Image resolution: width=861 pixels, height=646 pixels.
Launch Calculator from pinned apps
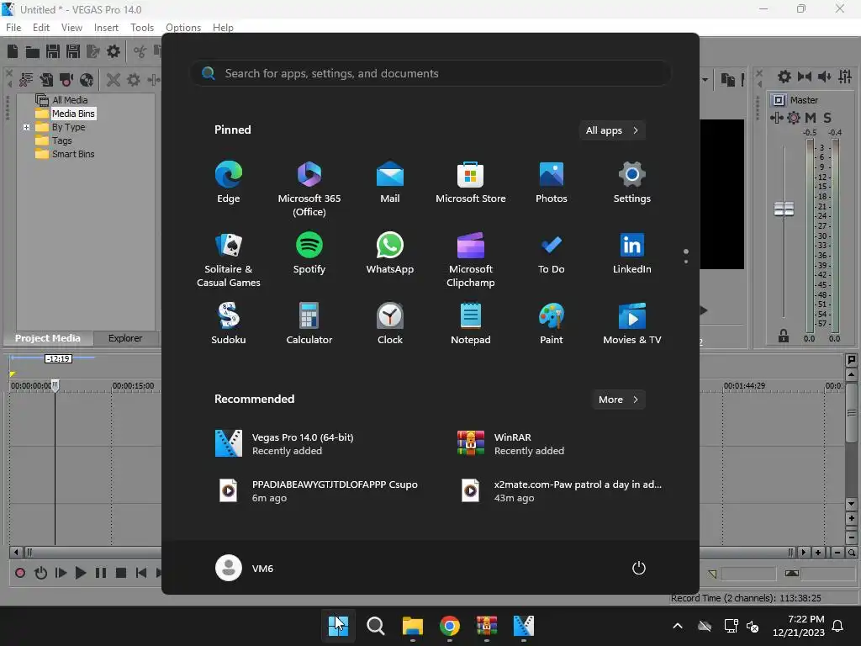tap(309, 324)
